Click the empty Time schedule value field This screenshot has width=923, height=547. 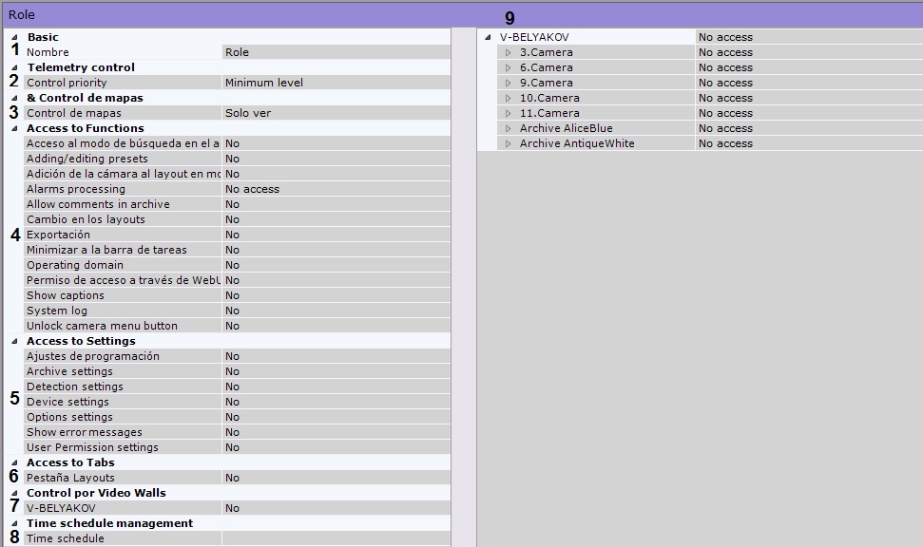pyautogui.click(x=335, y=538)
